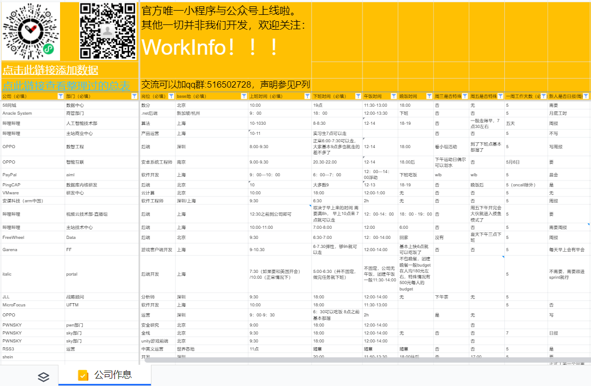Select the RSS3 company cell

click(33, 349)
